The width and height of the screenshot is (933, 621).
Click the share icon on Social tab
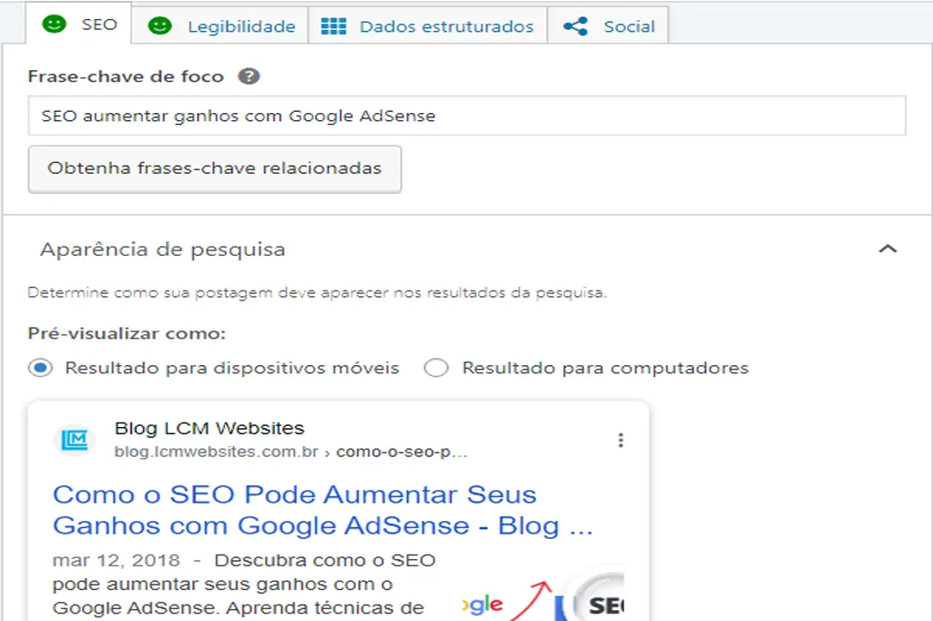(576, 26)
